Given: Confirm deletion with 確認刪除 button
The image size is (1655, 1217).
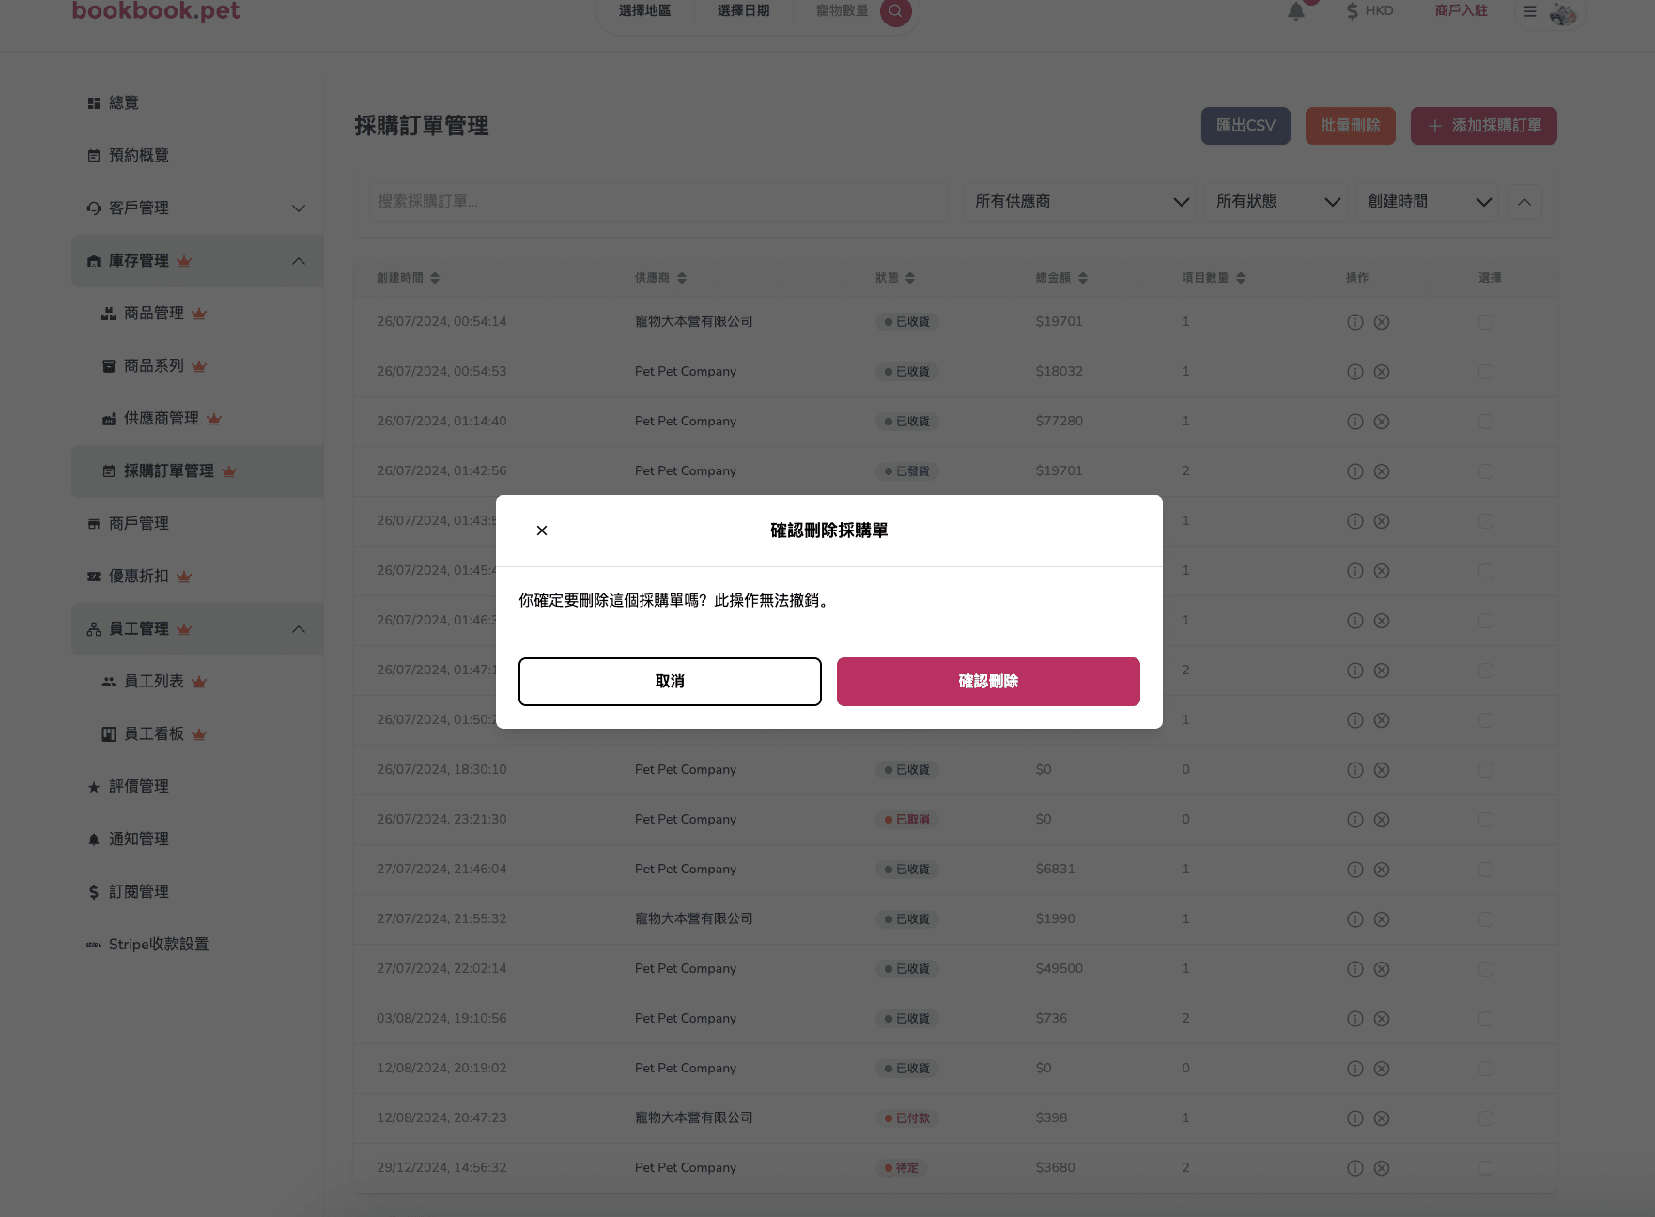Looking at the screenshot, I should click(988, 682).
